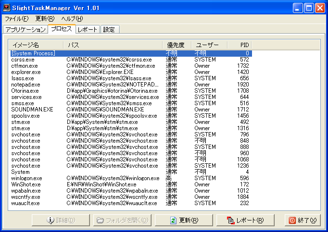
Task: Click path C:¥WINDOWS¥Explorer.EXE
Action: [x=100, y=72]
